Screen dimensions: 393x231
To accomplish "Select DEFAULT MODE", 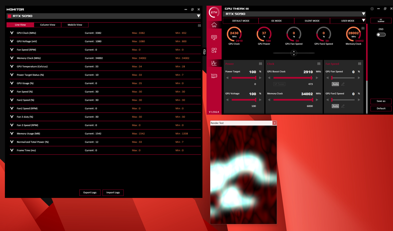I will click(241, 21).
